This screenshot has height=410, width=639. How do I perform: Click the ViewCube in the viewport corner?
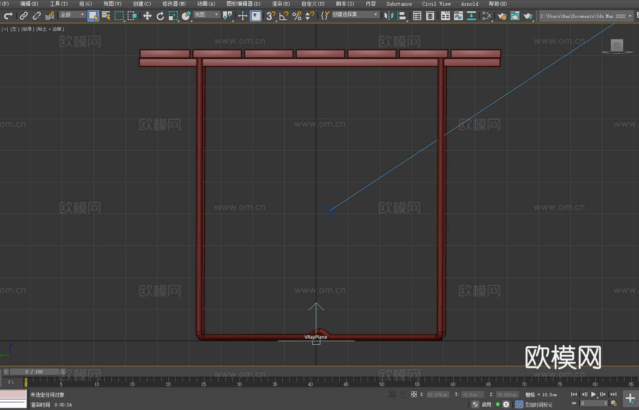click(x=617, y=46)
